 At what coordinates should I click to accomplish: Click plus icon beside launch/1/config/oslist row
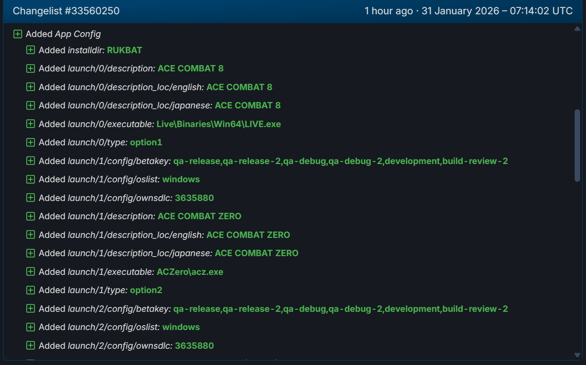tap(31, 179)
